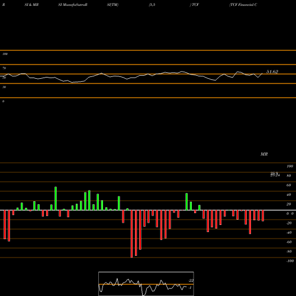Click the ') TCF' header text
Viewport: 296px width, 296px height.
click(194, 5)
